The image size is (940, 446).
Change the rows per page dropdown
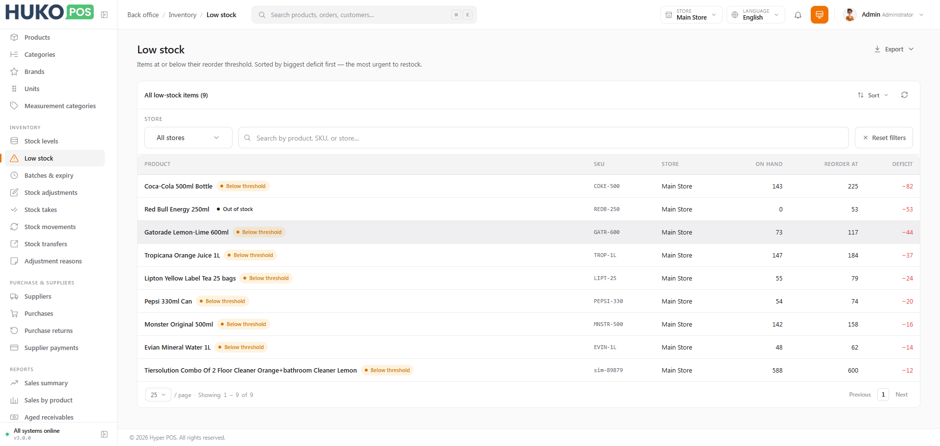pos(158,395)
